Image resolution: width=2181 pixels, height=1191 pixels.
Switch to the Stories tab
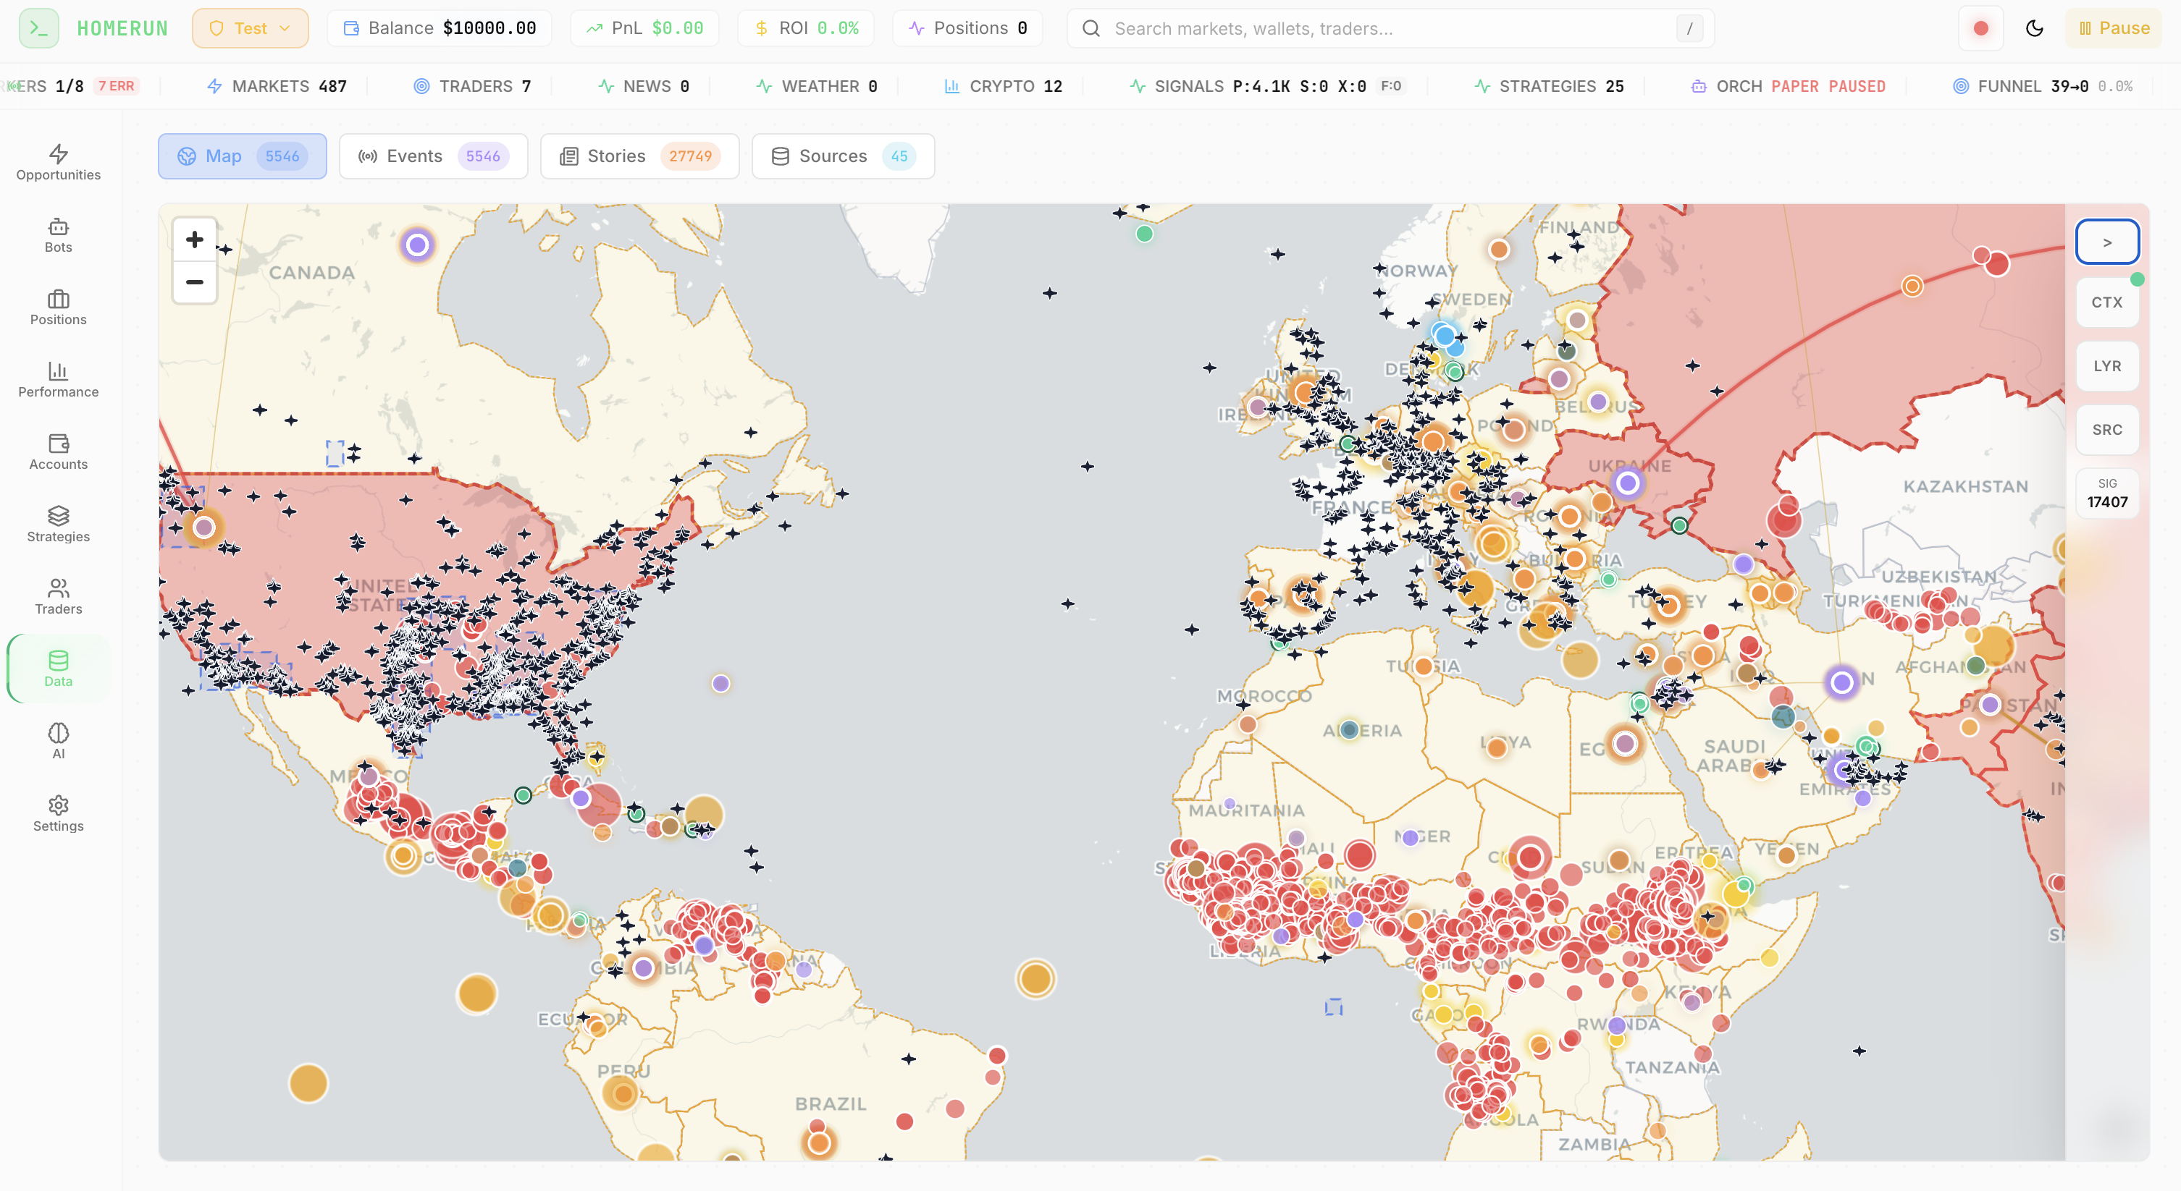639,156
